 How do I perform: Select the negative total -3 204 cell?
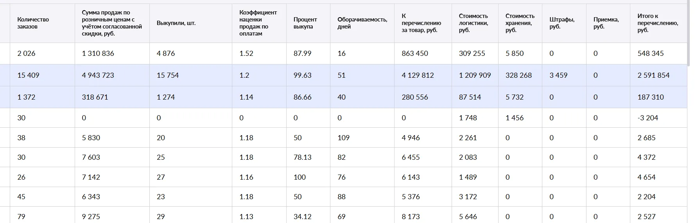[x=648, y=118]
